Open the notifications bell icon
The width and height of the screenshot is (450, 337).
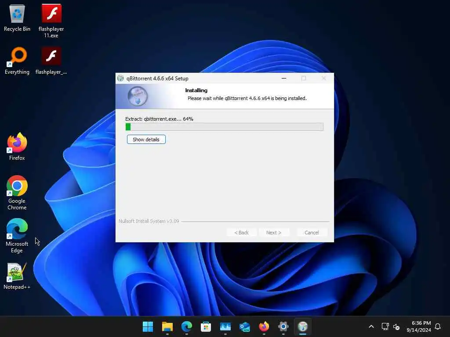[x=438, y=326]
